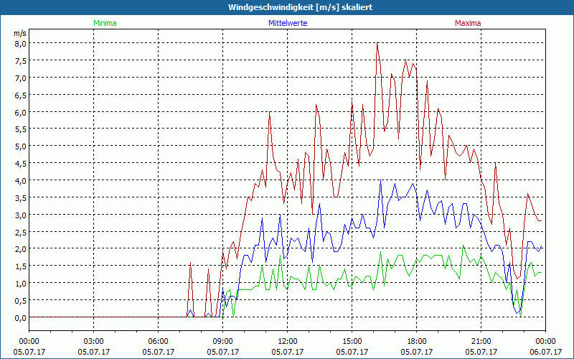Click the '3,5' y-axis value
Image resolution: width=574 pixels, height=359 pixels.
pyautogui.click(x=21, y=198)
